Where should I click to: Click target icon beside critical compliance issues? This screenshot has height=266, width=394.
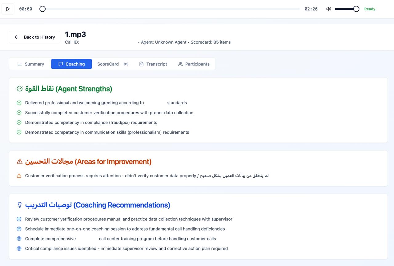click(19, 248)
